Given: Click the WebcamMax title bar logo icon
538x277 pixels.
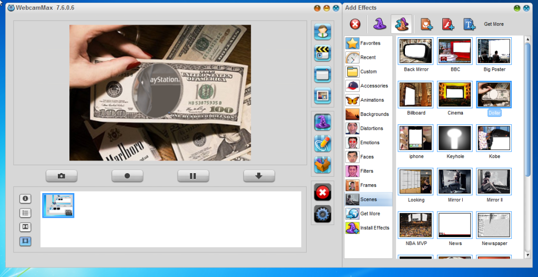Looking at the screenshot, I should coord(11,8).
